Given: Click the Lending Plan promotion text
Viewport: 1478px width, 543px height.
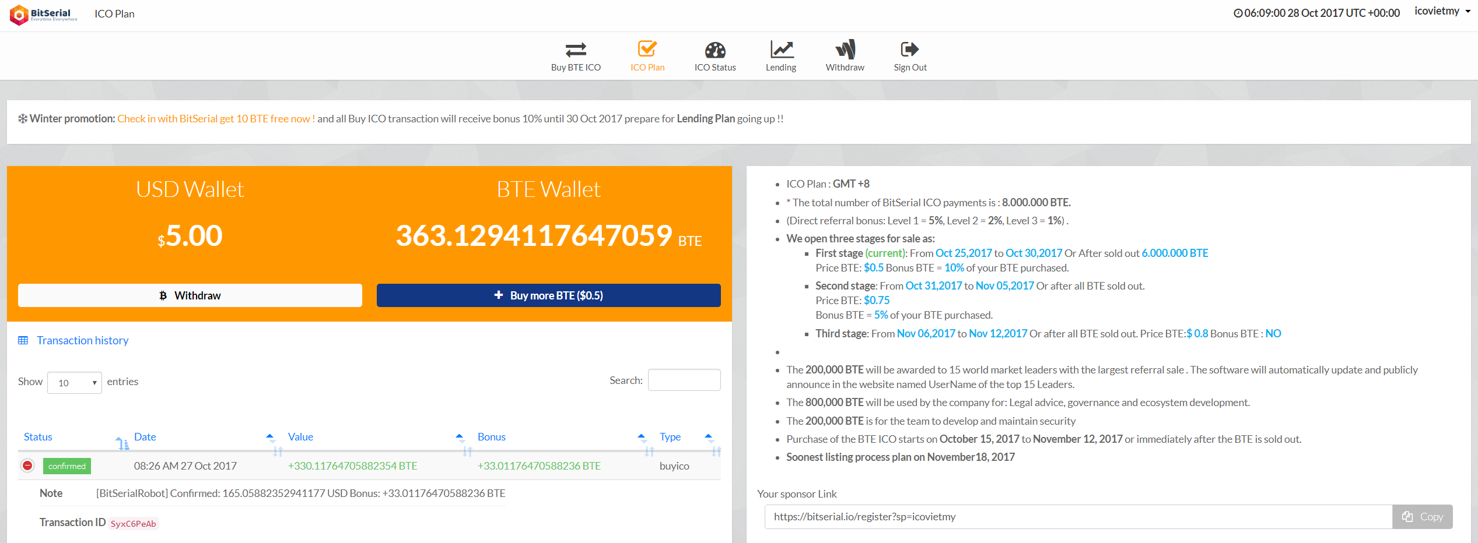Looking at the screenshot, I should click(x=706, y=119).
